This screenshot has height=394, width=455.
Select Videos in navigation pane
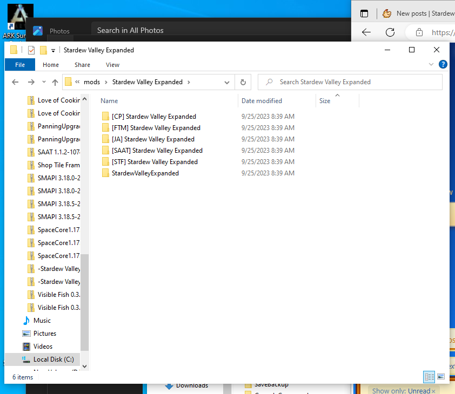point(43,347)
